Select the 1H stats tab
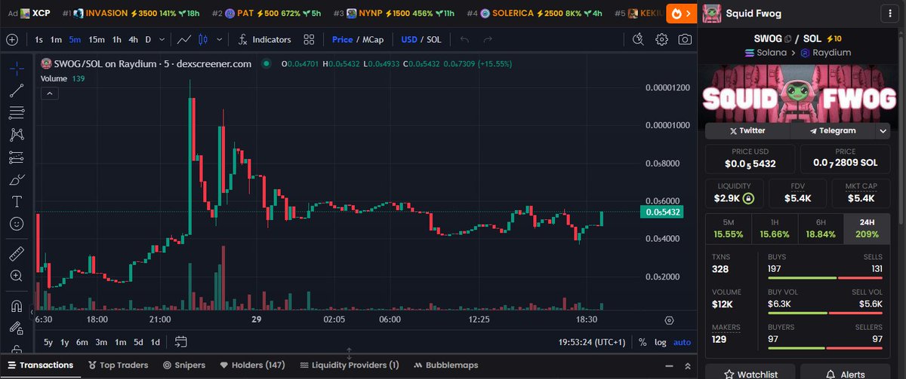Viewport: 906px width, 379px height. tap(774, 229)
